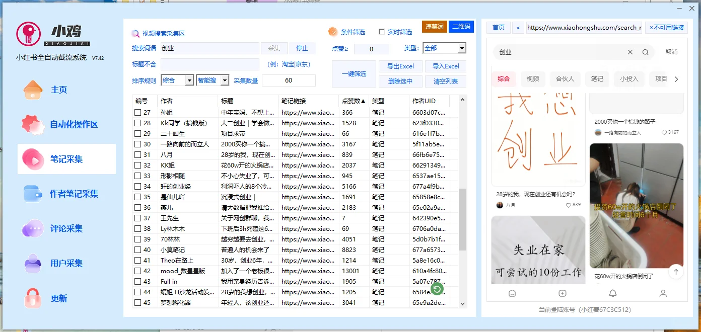Image resolution: width=701 pixels, height=332 pixels.
Task: Check row 45 梦想孵化器 checkbox
Action: pyautogui.click(x=138, y=303)
